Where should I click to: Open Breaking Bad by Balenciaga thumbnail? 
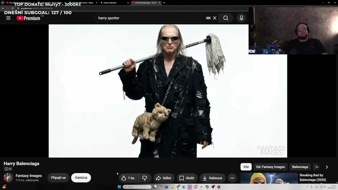click(269, 178)
